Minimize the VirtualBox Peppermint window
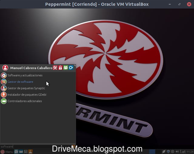 tap(170, 4)
